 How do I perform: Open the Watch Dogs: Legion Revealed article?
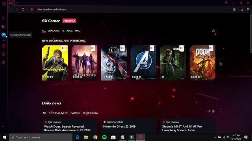[70, 126]
